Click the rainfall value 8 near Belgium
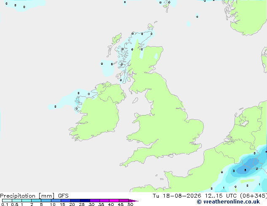Image resolution: width=267 pixels, height=206 pixels. pyautogui.click(x=245, y=170)
